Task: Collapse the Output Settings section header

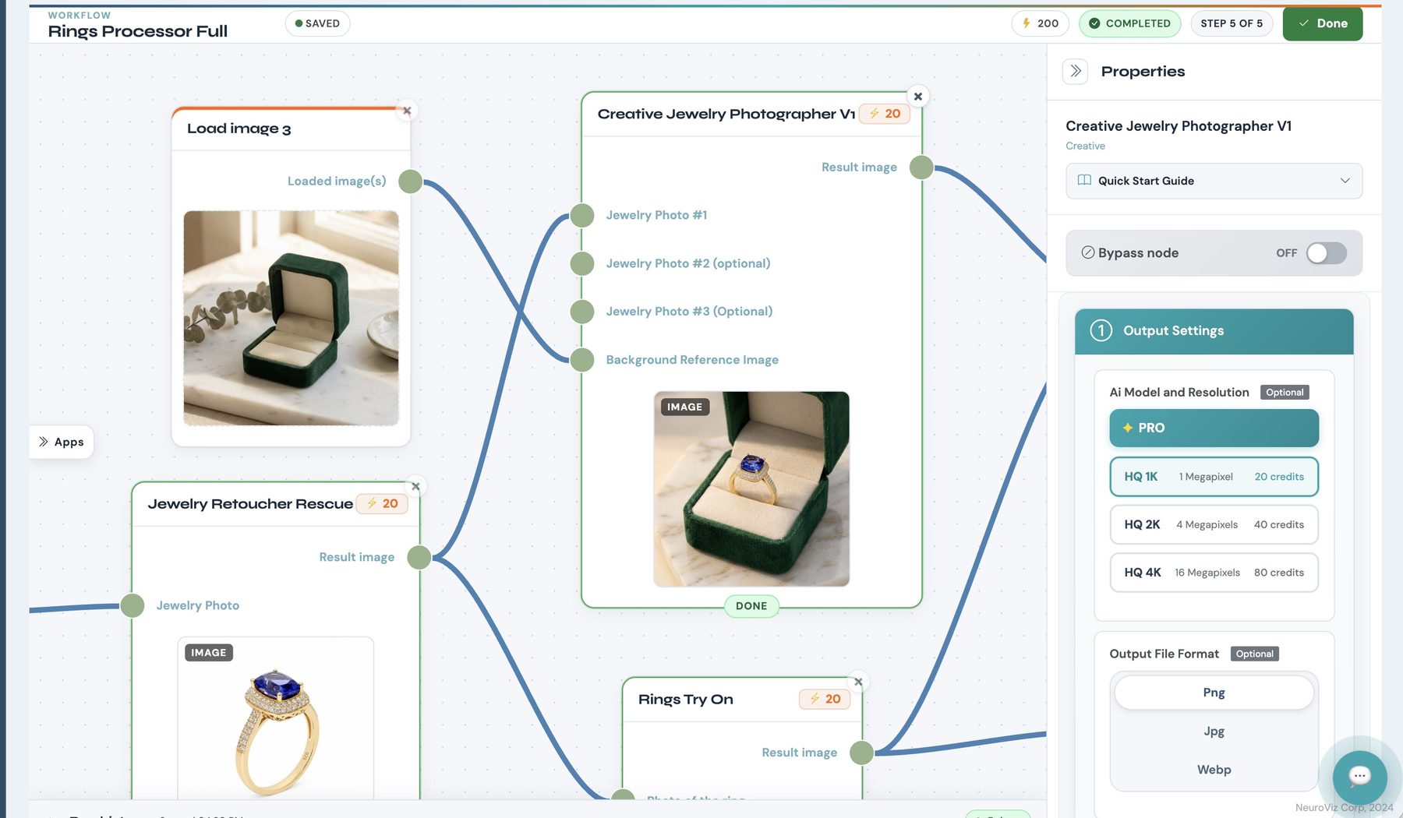Action: pyautogui.click(x=1214, y=331)
